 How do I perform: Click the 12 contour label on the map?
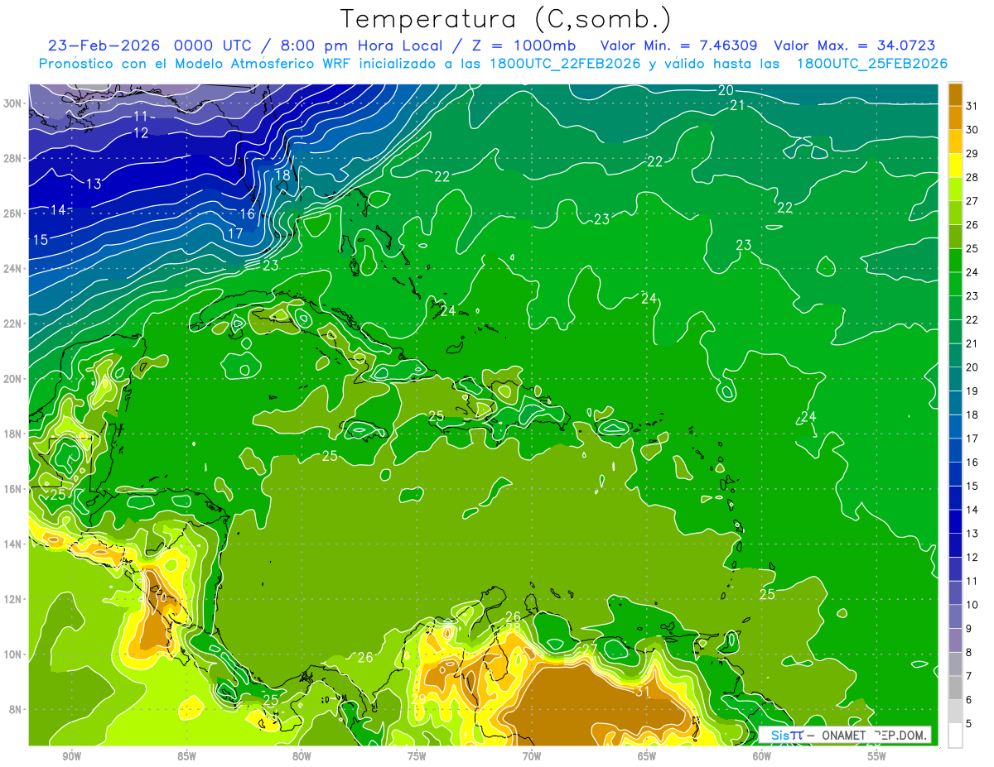click(x=141, y=132)
